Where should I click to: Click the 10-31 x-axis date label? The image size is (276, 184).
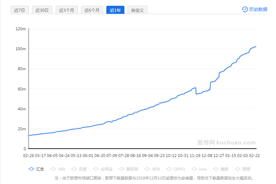(183, 155)
